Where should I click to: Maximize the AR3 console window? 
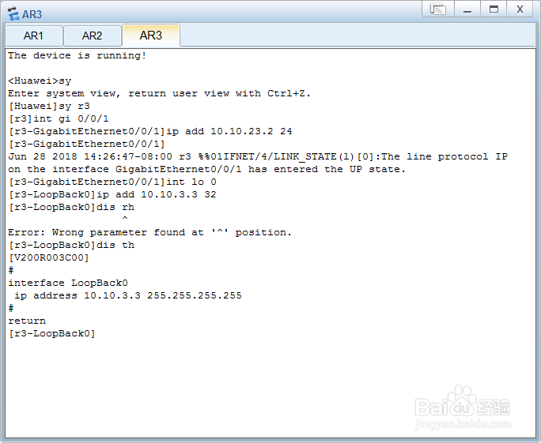[x=494, y=9]
